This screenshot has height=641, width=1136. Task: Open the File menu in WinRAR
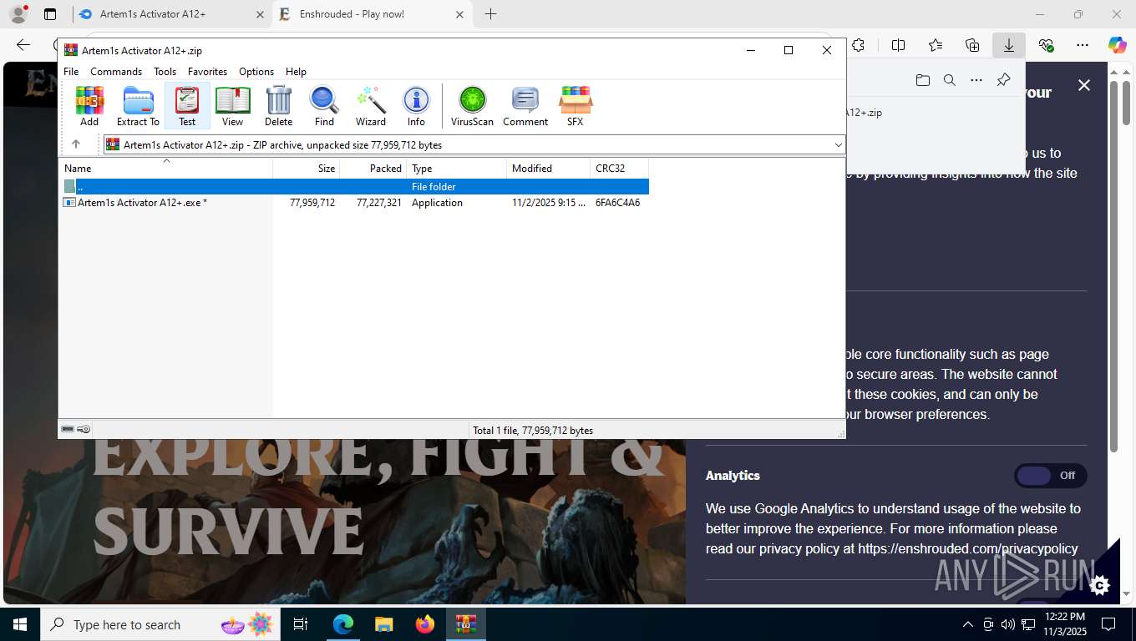click(x=71, y=72)
